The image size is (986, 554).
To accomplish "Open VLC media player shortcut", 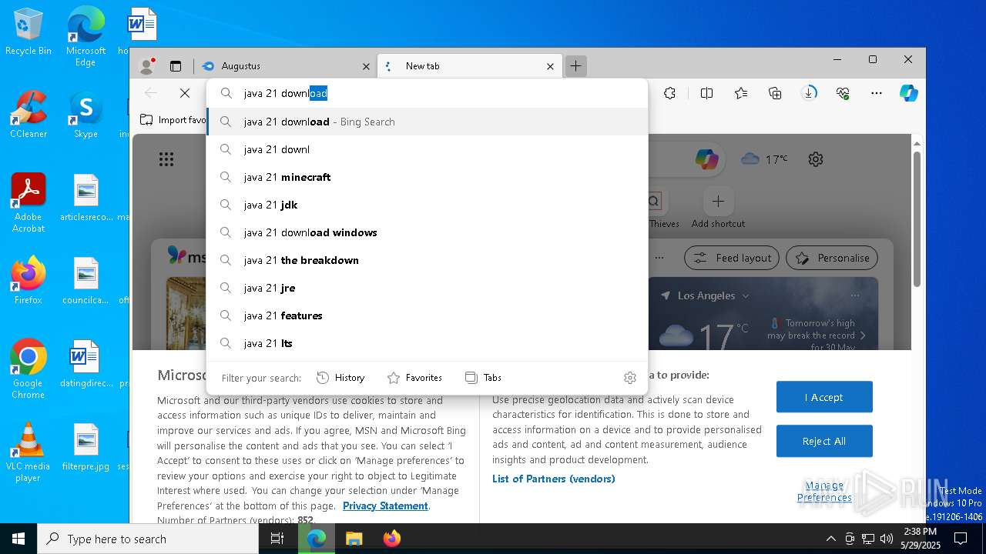I will 29,452.
